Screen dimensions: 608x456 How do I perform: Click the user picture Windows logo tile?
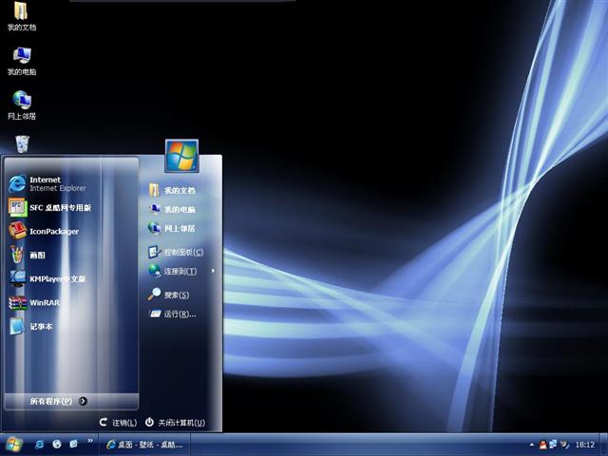[181, 156]
